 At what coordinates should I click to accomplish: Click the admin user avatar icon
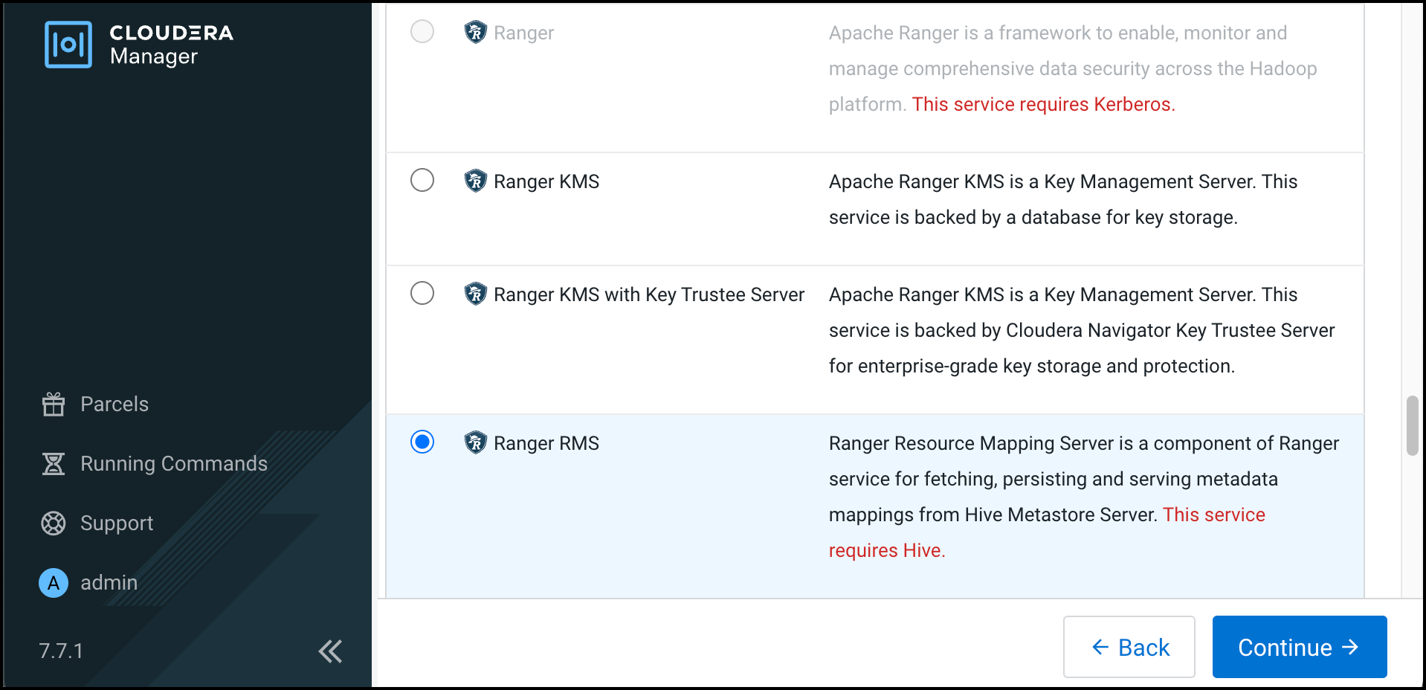click(54, 583)
